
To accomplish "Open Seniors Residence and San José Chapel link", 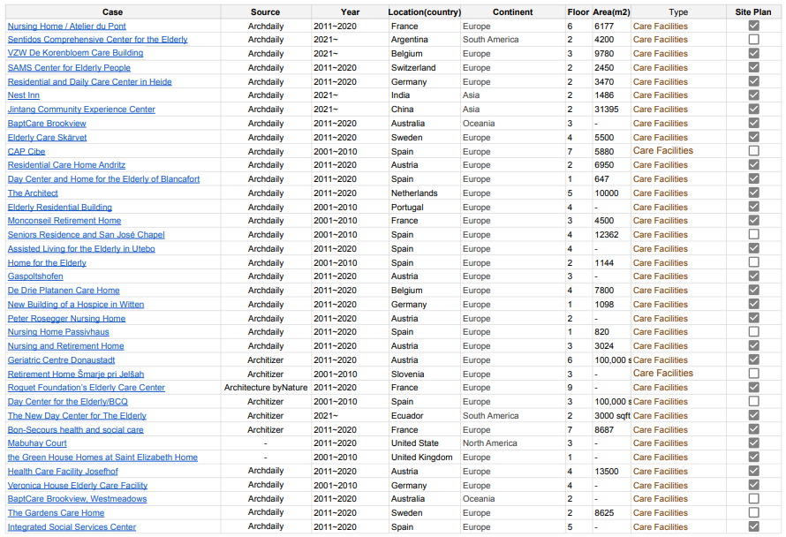I will [87, 235].
